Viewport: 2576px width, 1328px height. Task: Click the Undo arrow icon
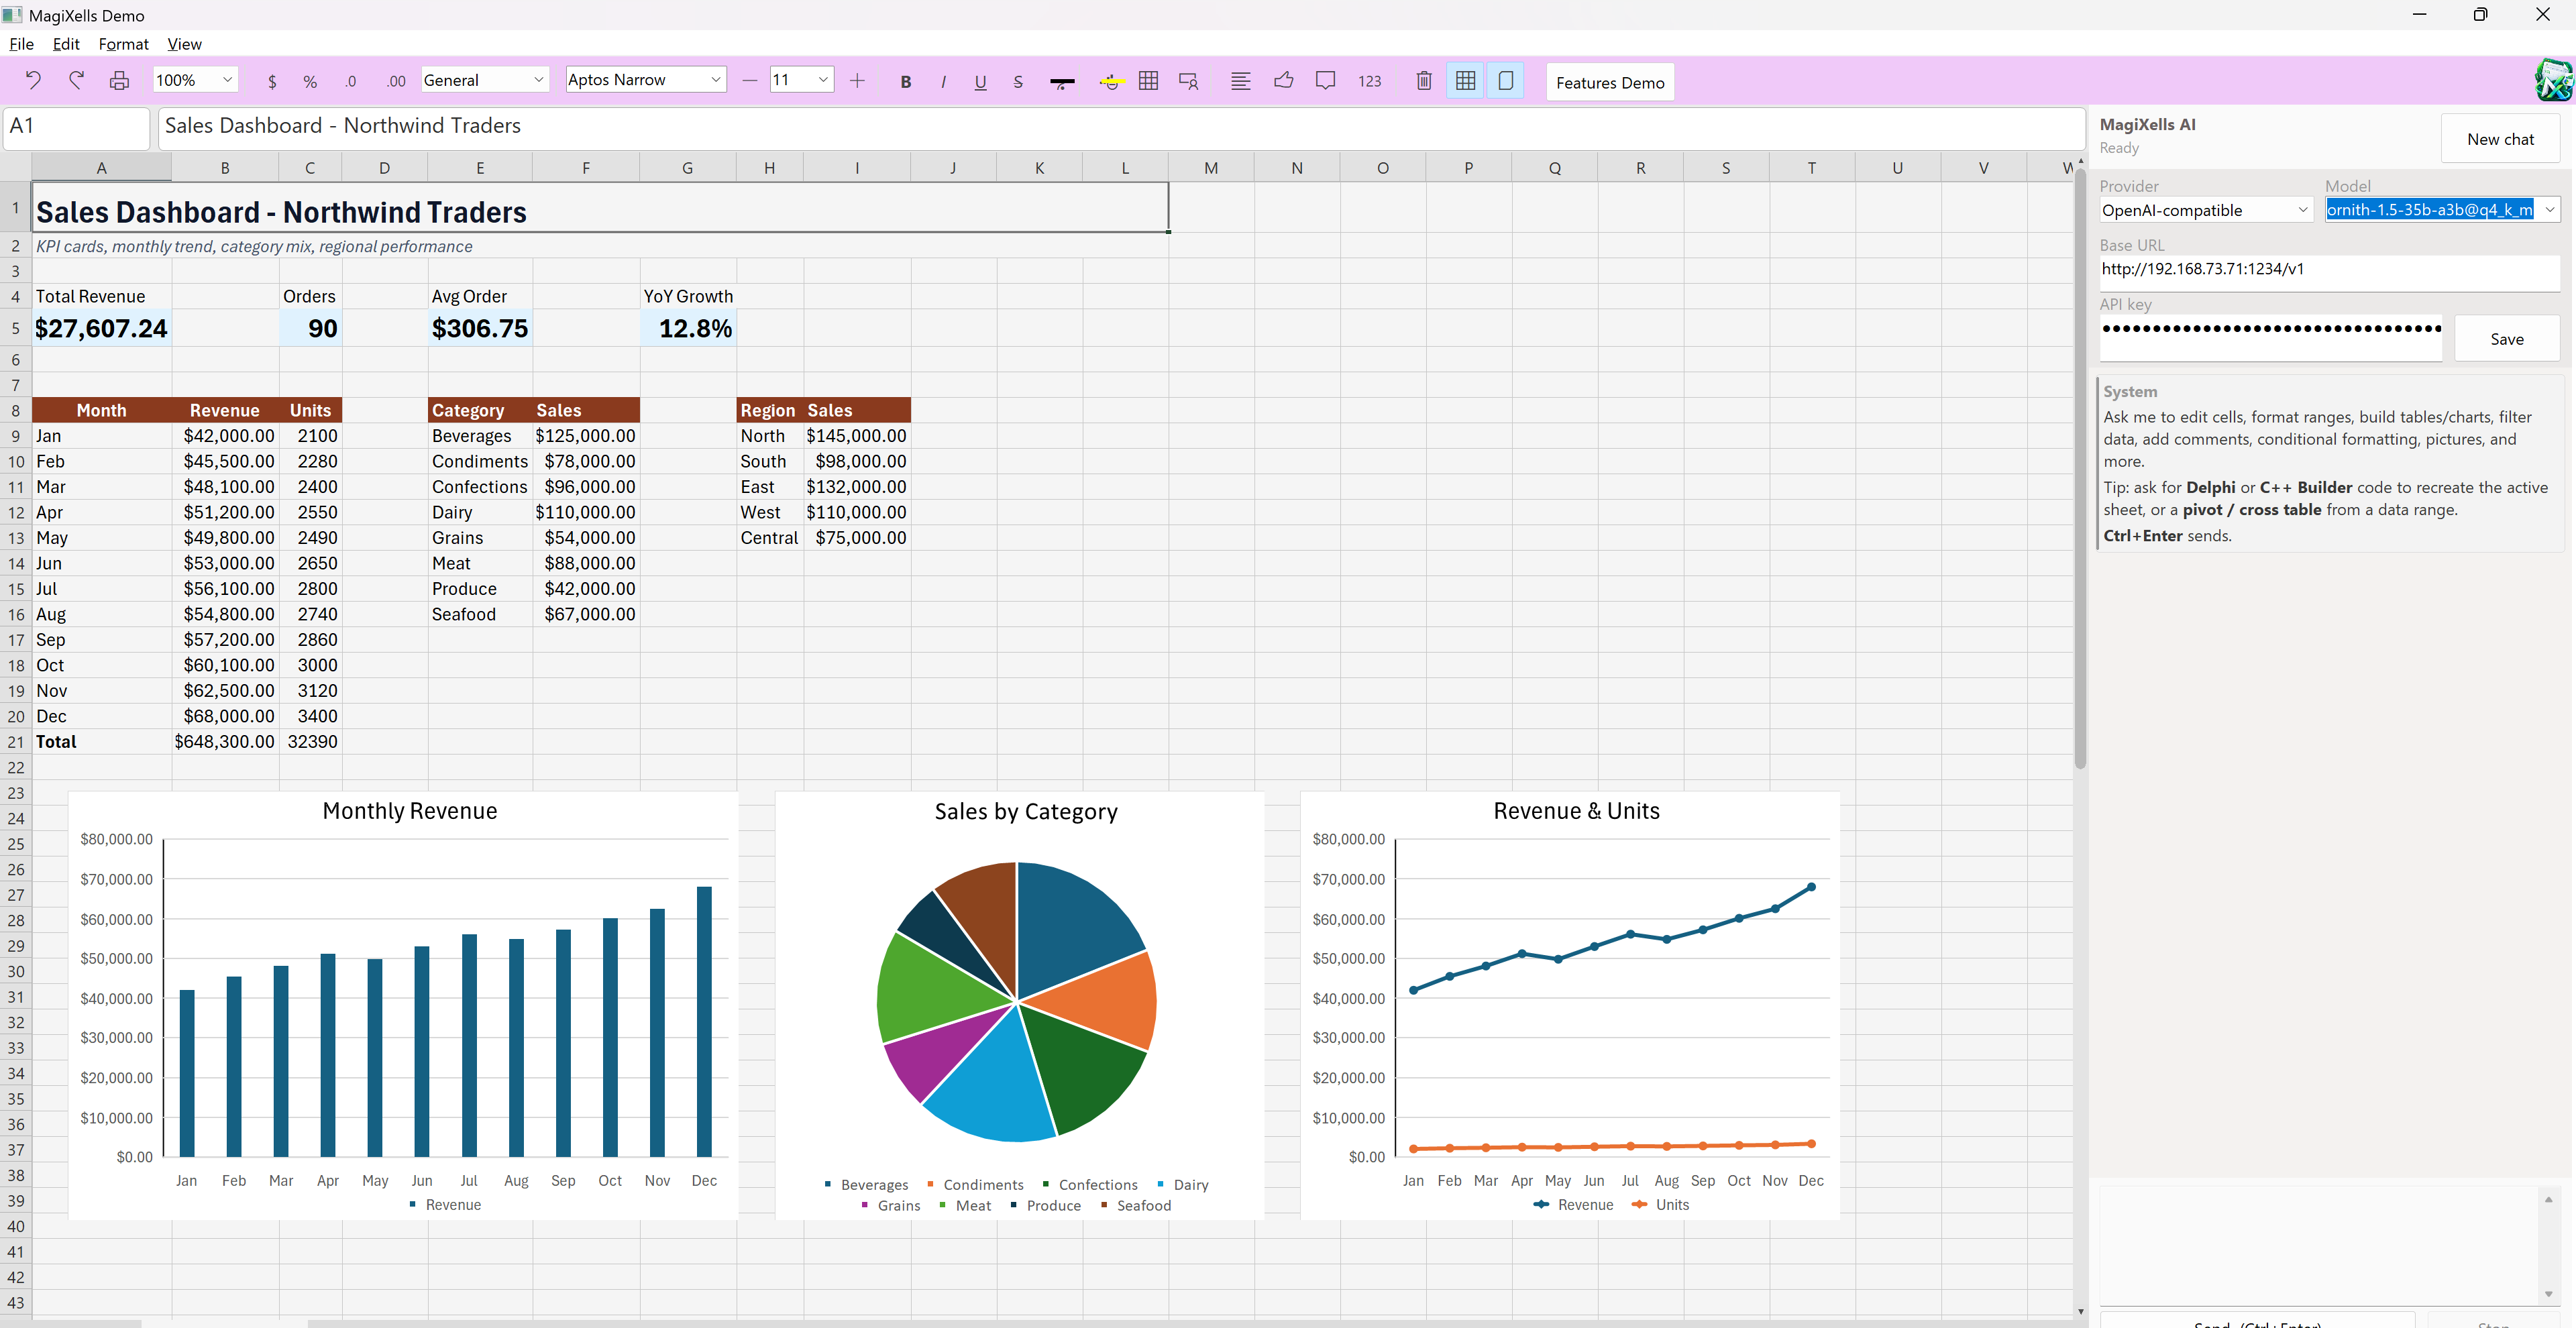[33, 80]
